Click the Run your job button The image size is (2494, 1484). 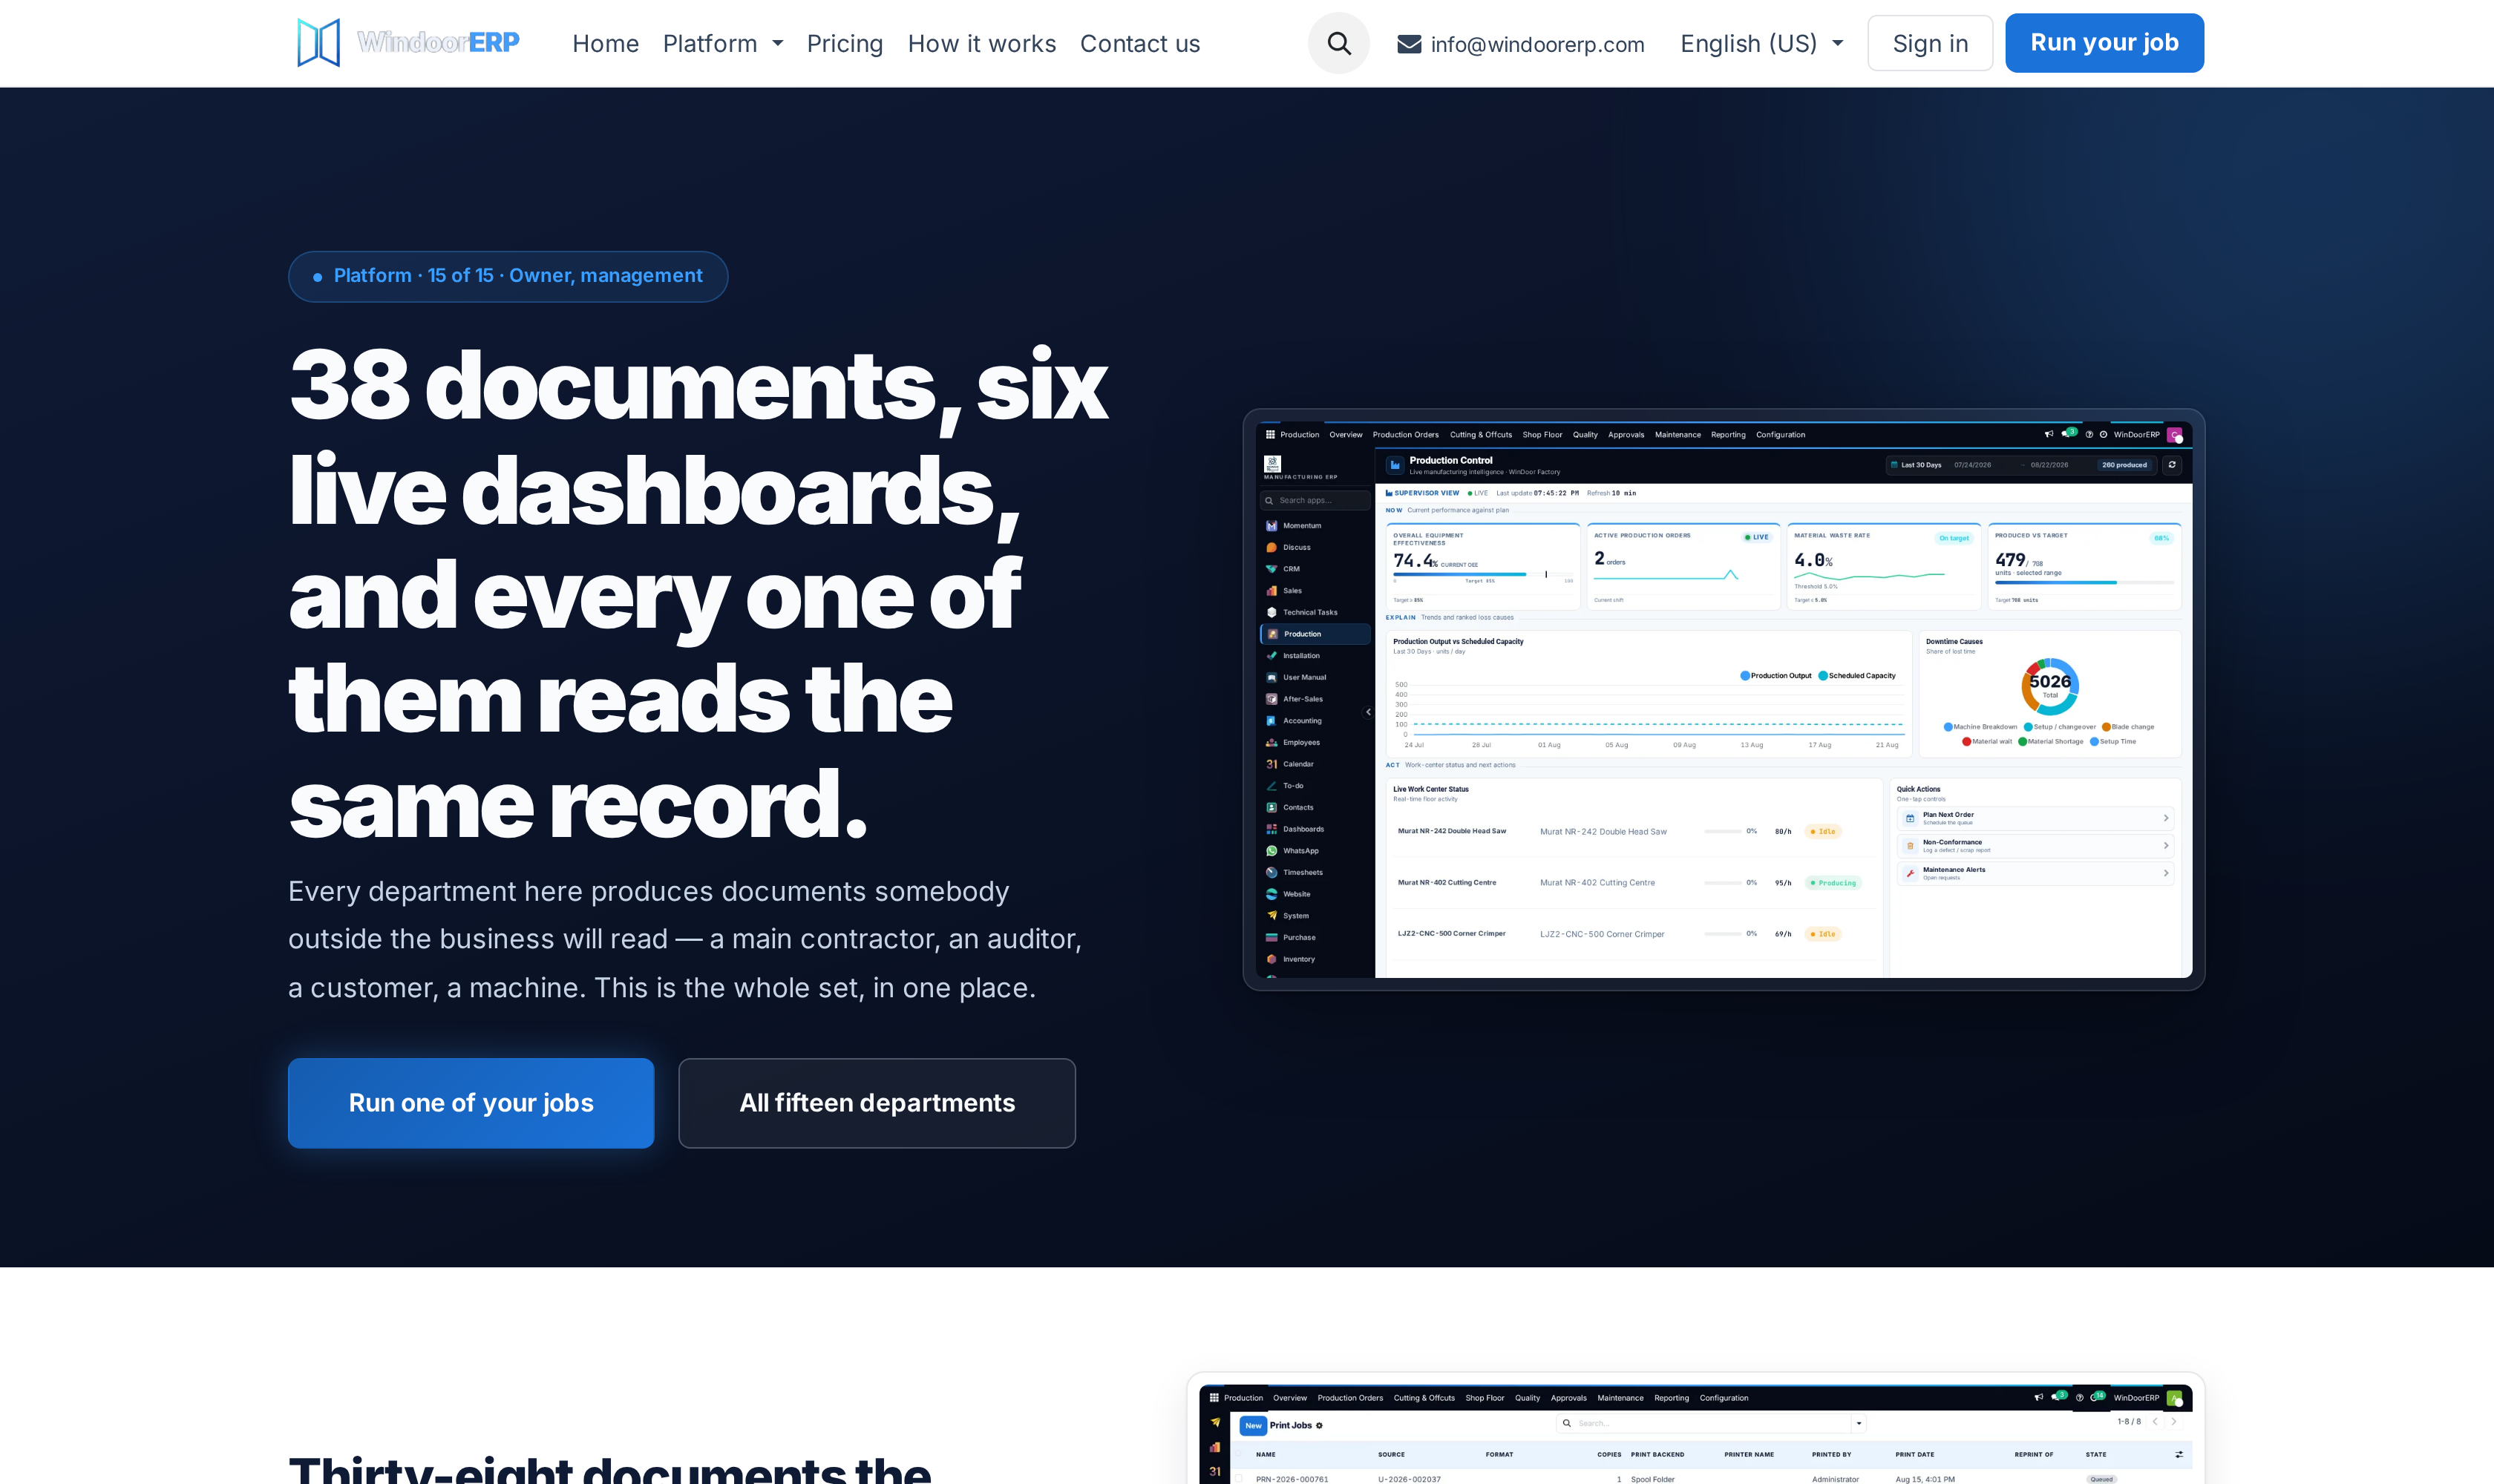coord(2104,43)
